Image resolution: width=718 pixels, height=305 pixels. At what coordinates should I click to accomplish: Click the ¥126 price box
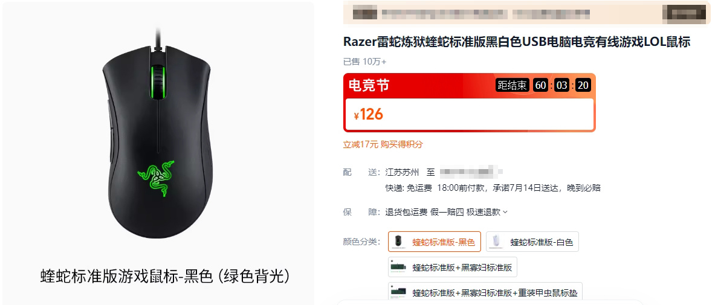tap(470, 114)
